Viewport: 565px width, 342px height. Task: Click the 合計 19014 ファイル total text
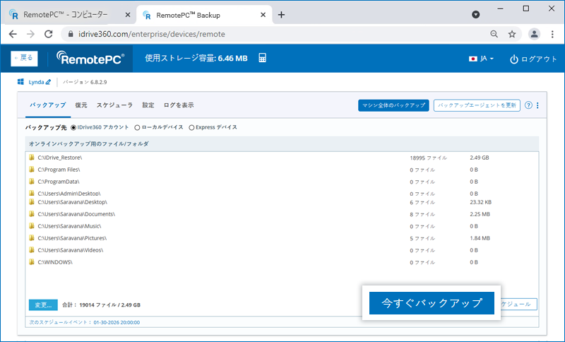point(101,305)
